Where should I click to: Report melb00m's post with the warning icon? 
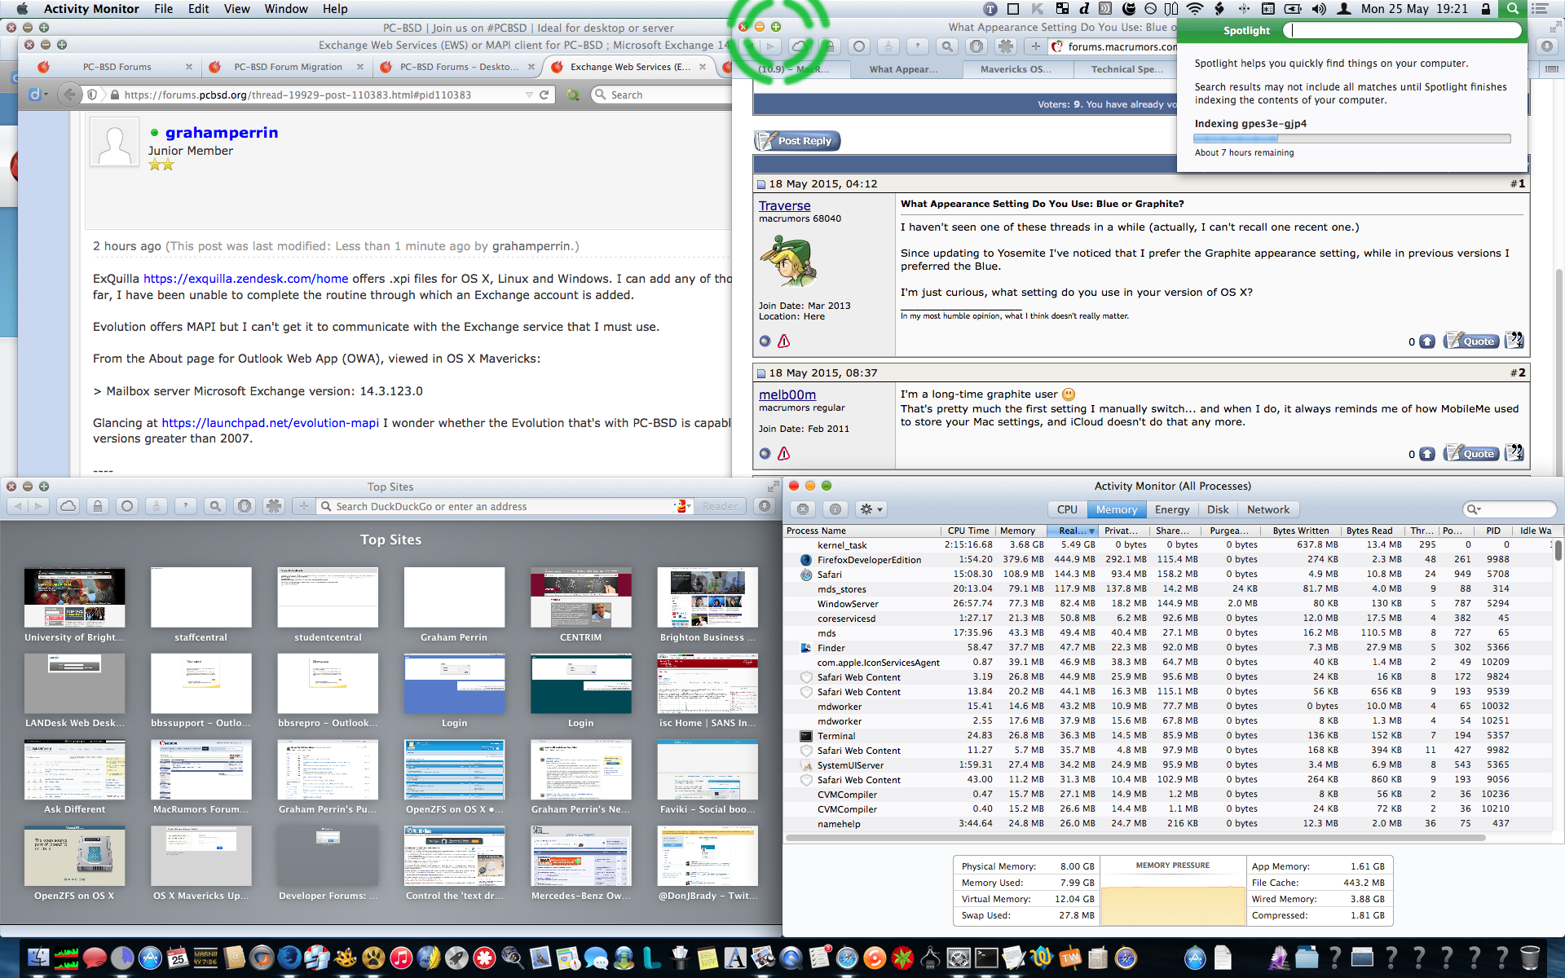783,453
